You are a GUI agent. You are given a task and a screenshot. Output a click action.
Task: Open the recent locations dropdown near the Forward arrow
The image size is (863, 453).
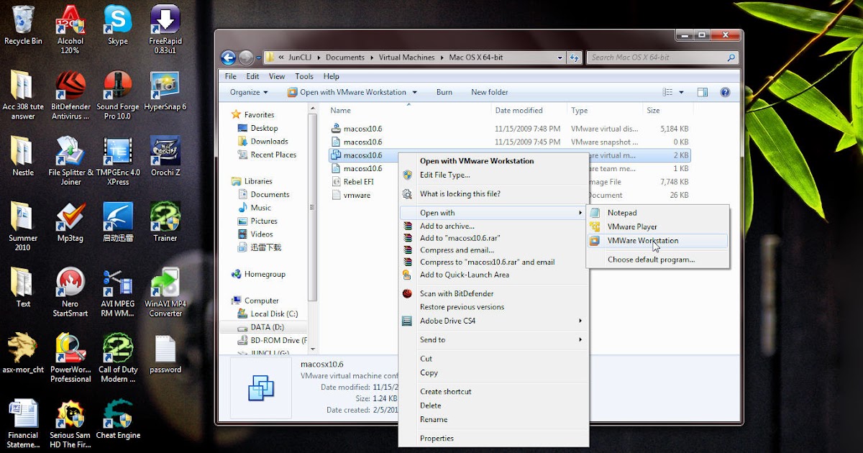coord(258,58)
